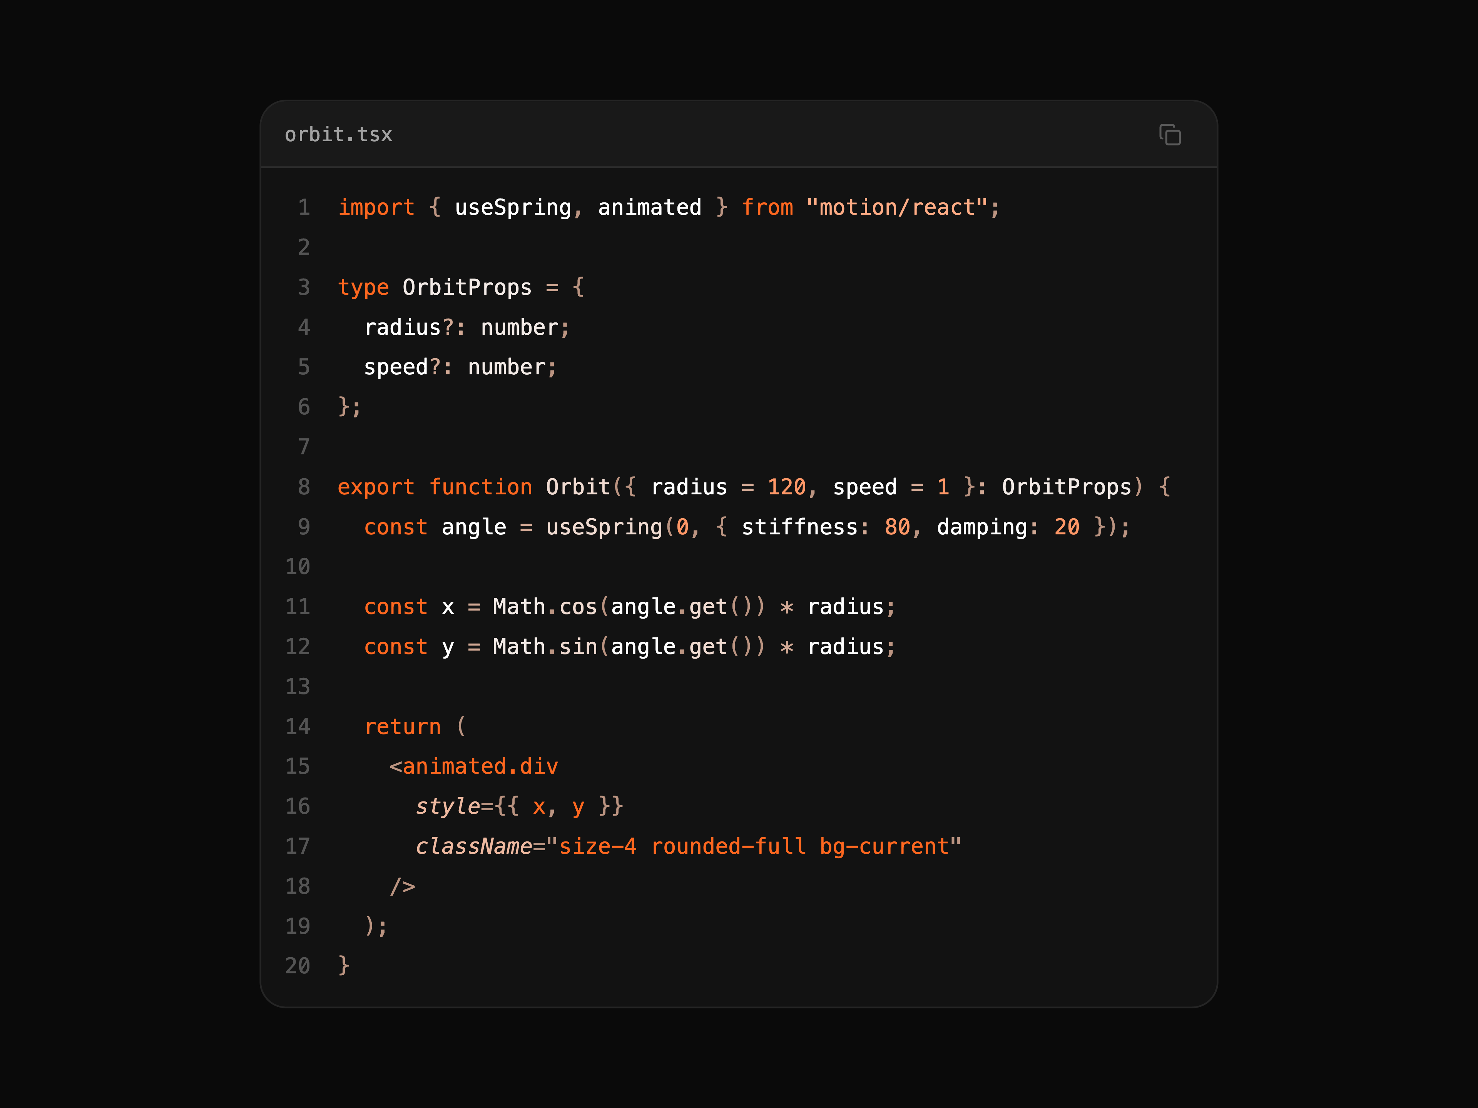Click the angle variable on line 9

(474, 527)
